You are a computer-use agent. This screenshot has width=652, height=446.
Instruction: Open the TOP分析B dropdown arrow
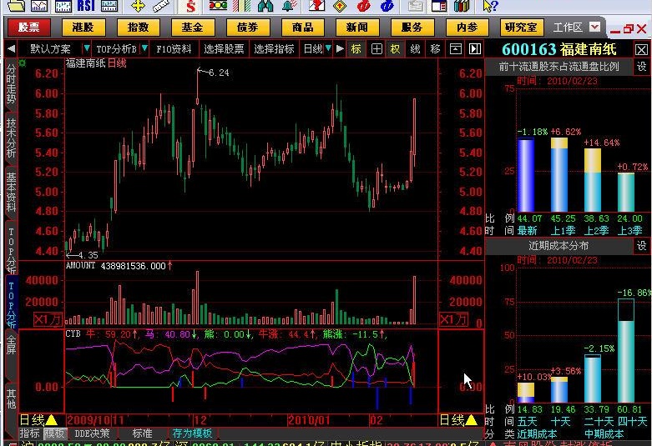click(x=144, y=48)
